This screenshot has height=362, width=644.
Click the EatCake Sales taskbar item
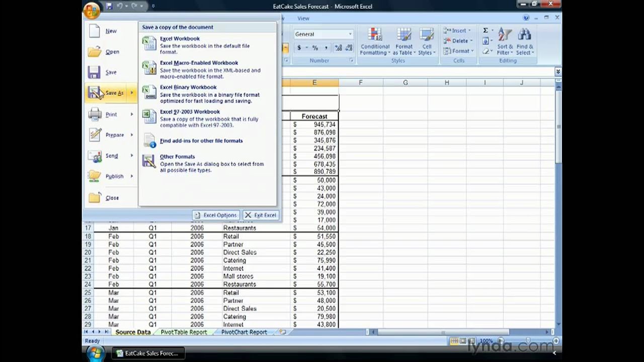pos(148,353)
